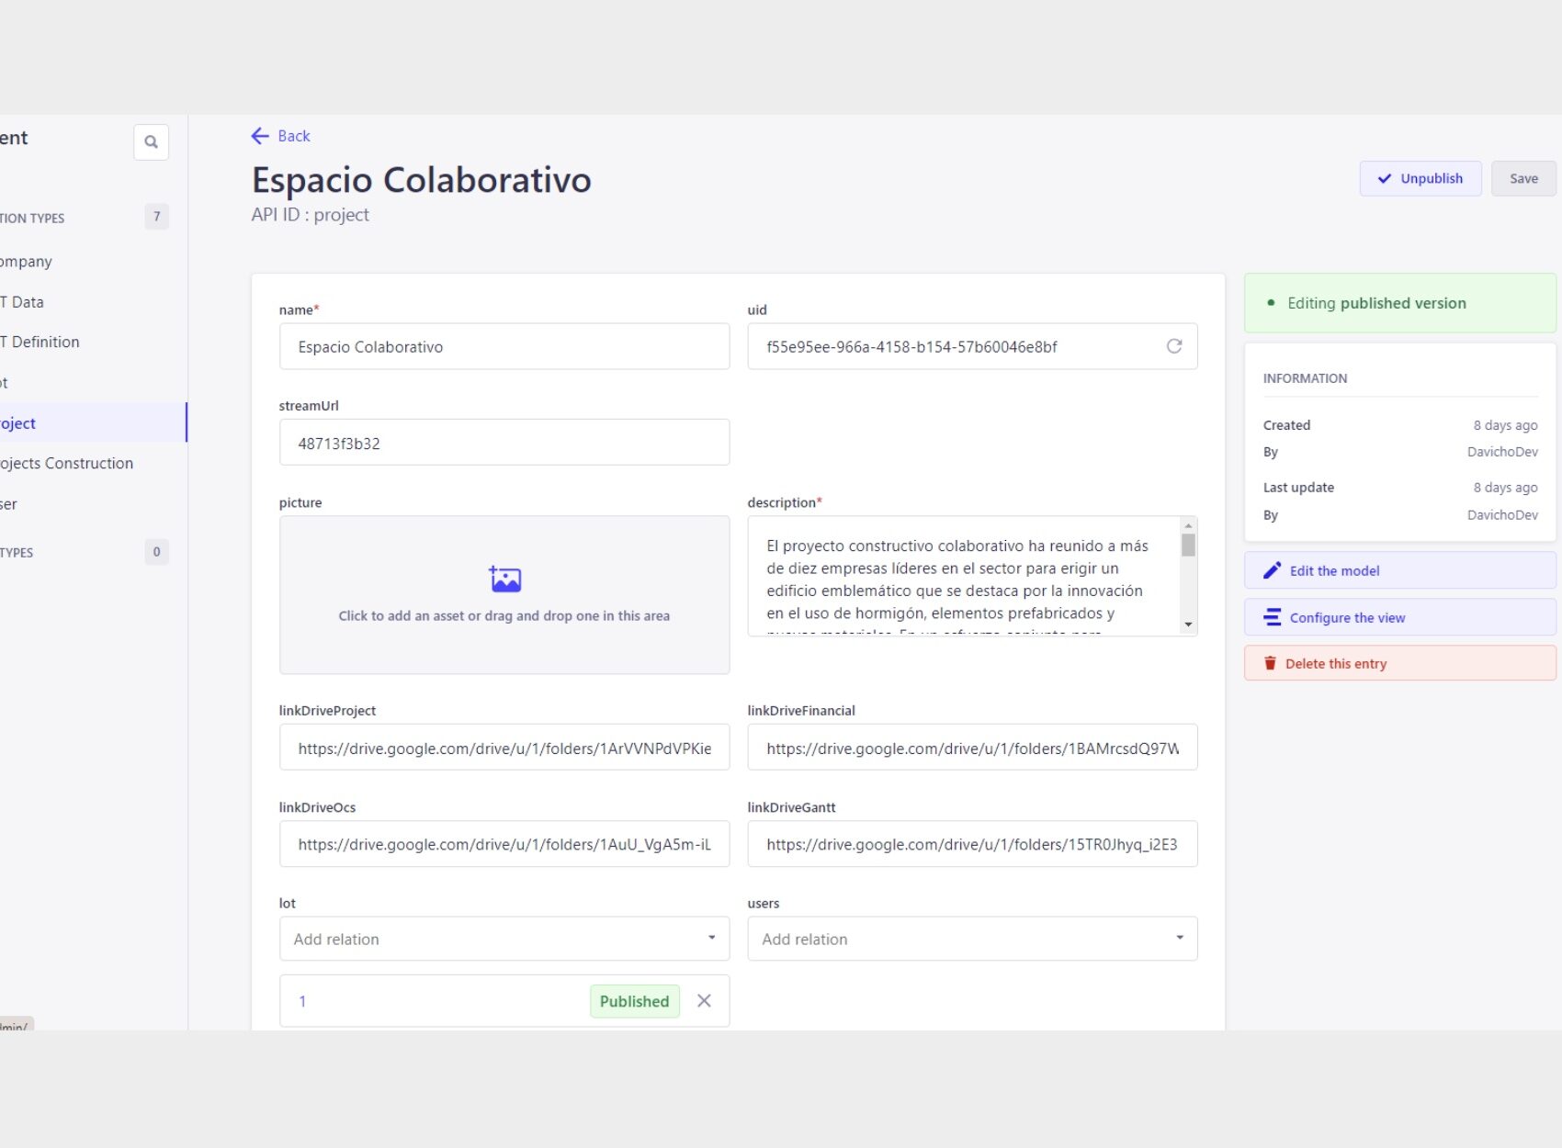This screenshot has width=1562, height=1148.
Task: Go to lot relation entry 1
Action: [x=303, y=1001]
